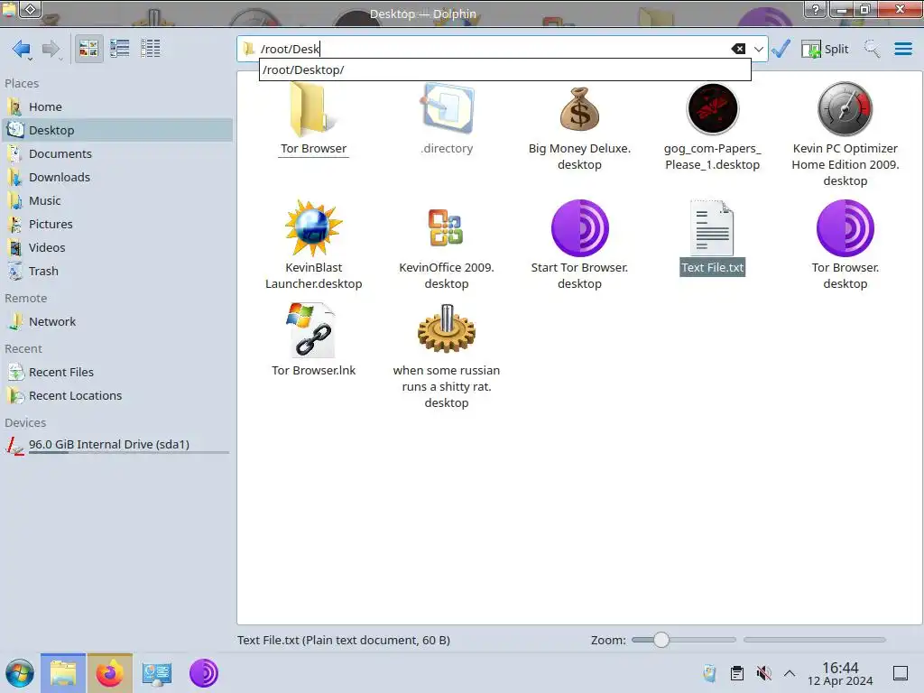This screenshot has width=924, height=693.
Task: Open Pictures in Places panel
Action: point(117,225)
